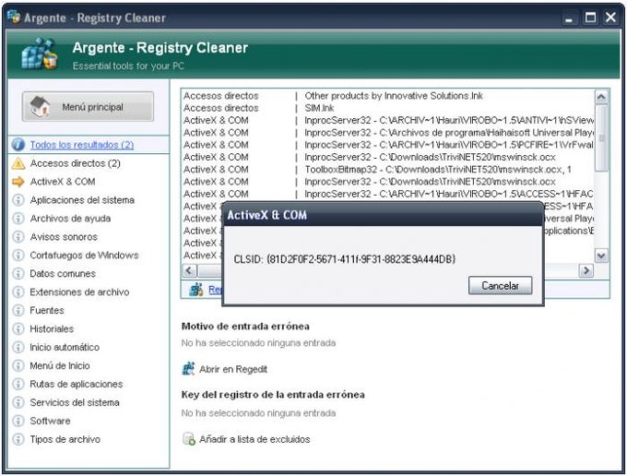Select Avisos sonoros category
The image size is (627, 476).
point(64,237)
